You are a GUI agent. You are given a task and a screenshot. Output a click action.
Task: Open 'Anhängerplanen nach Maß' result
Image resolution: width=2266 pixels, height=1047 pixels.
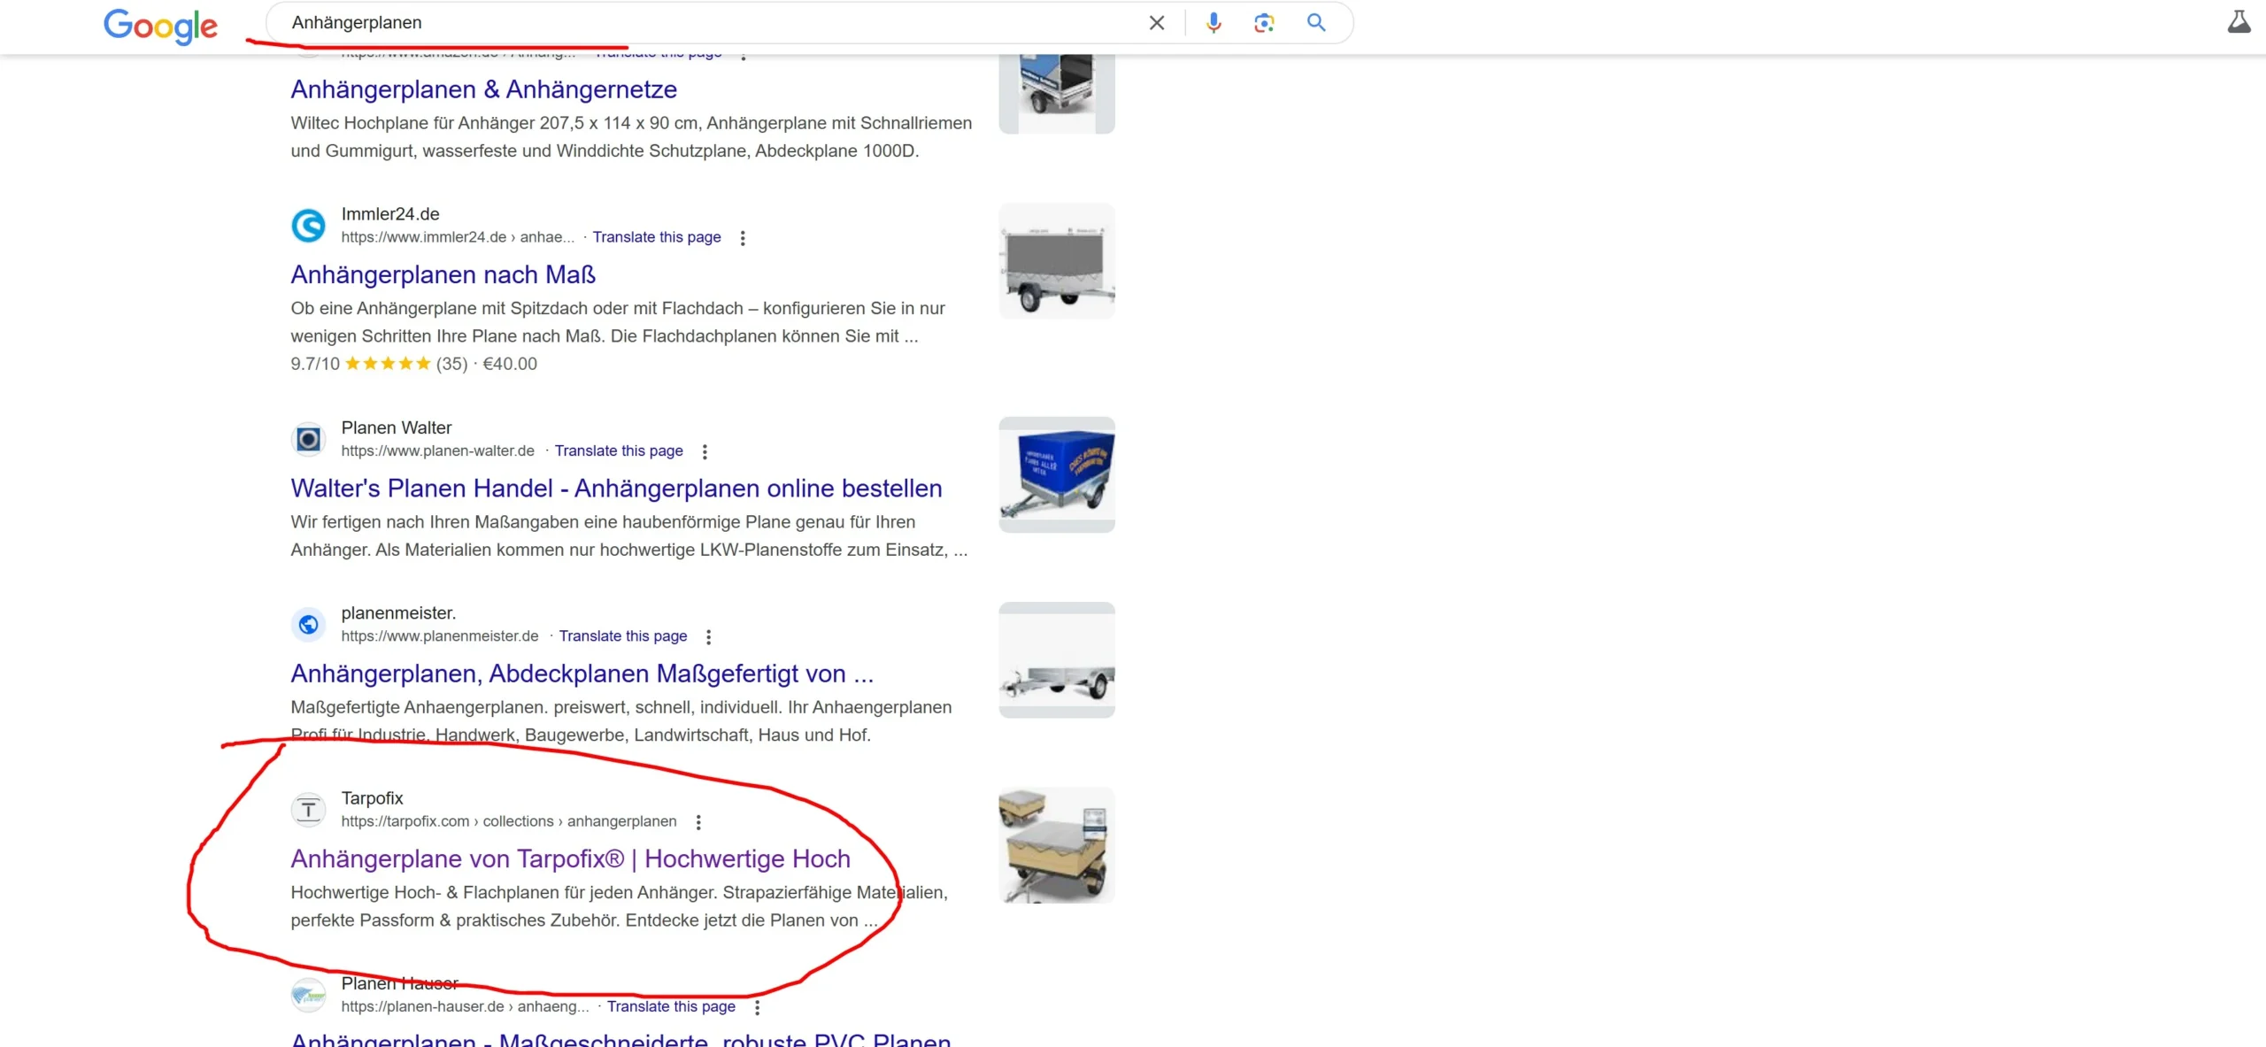click(x=443, y=275)
